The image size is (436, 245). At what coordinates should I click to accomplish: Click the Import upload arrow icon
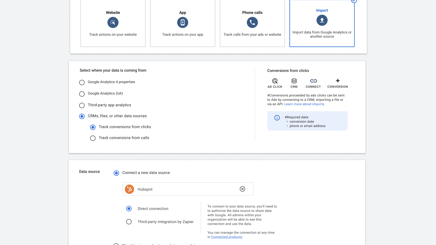tap(322, 20)
